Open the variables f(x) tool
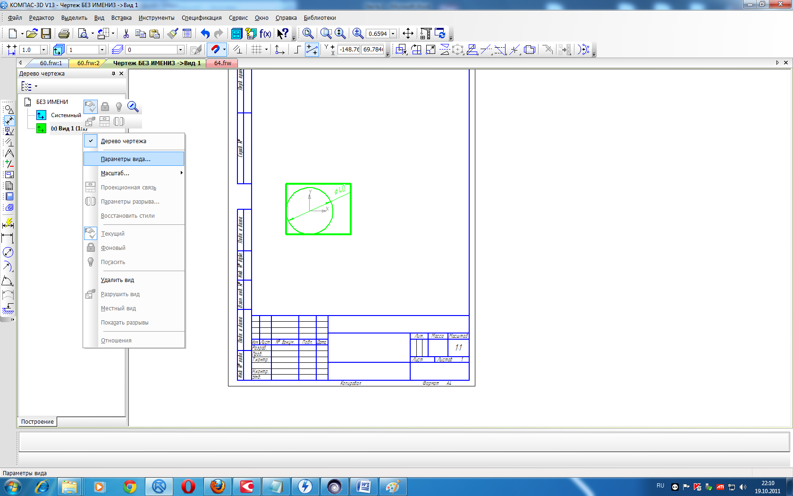The image size is (793, 496). (265, 34)
